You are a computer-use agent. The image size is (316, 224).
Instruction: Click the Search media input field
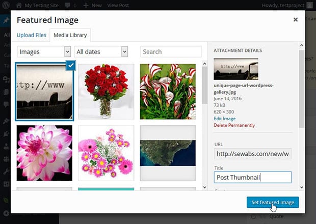[x=171, y=52]
